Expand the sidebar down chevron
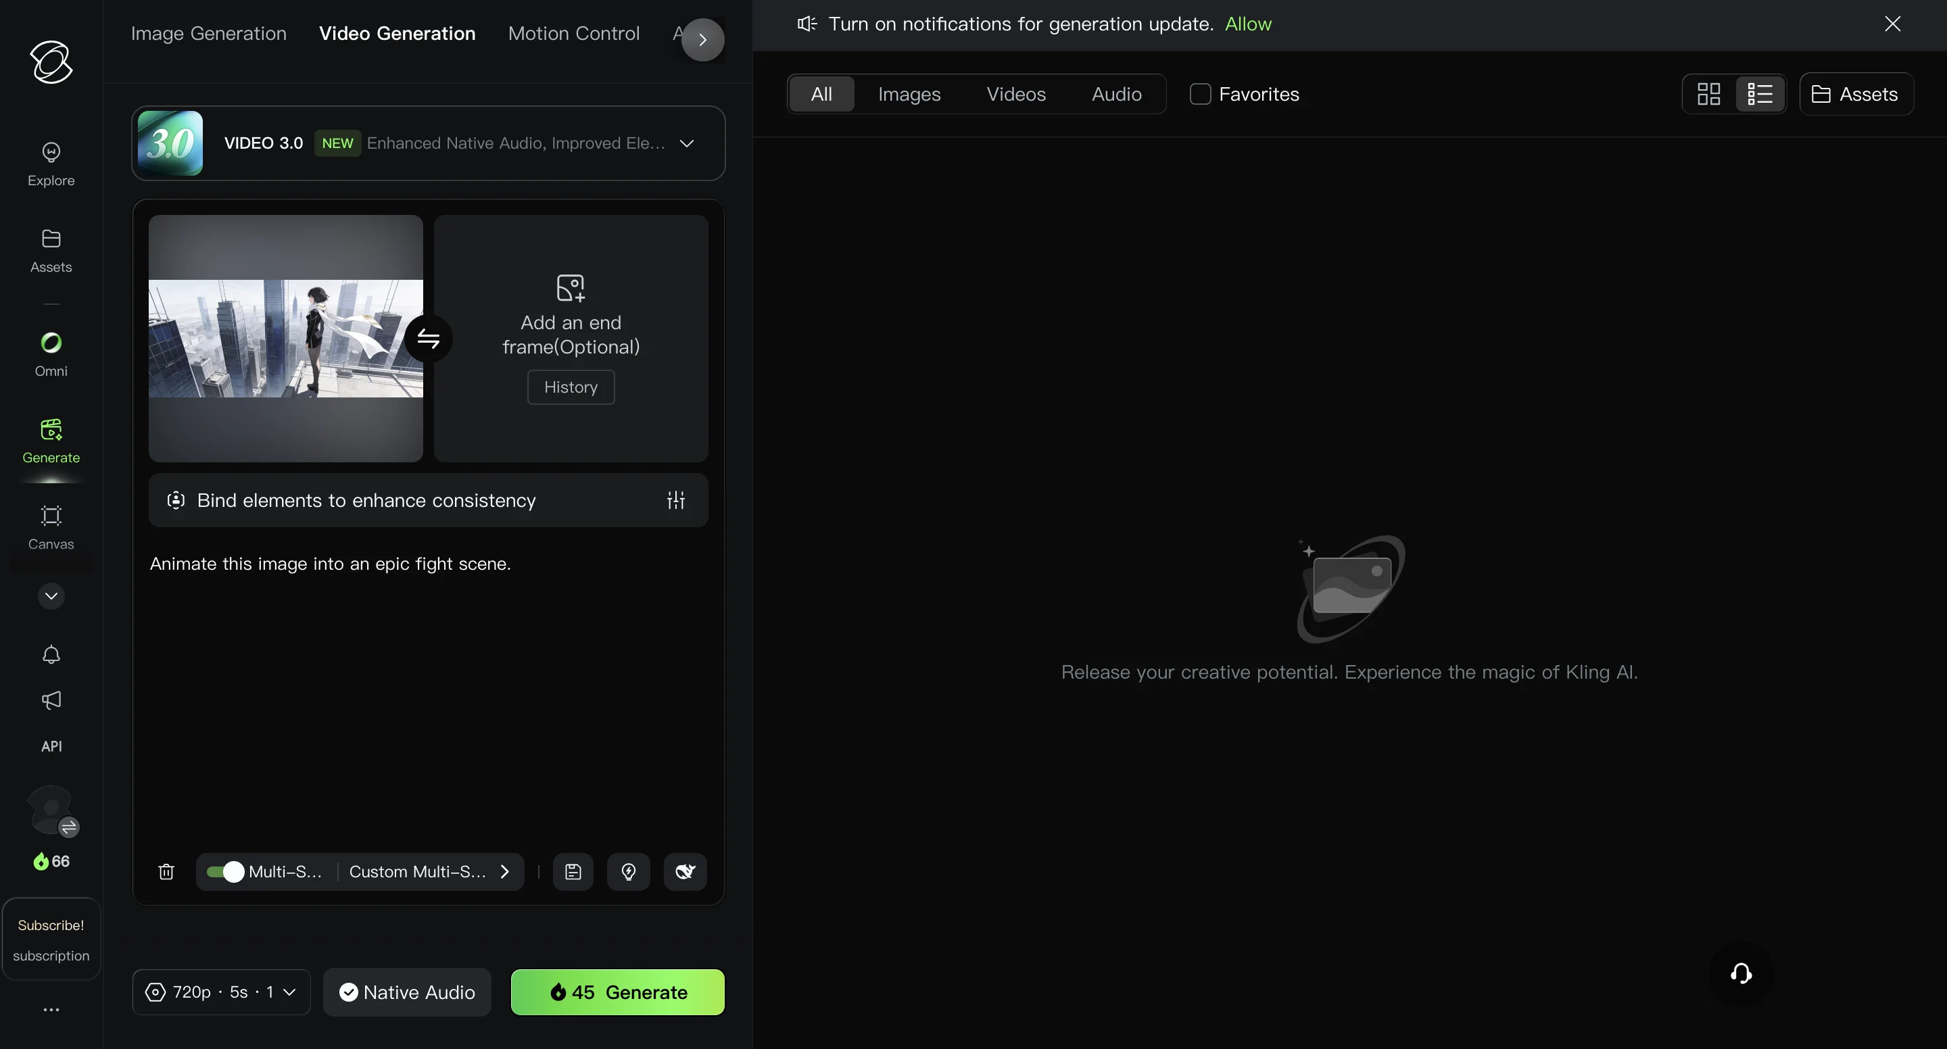Viewport: 1947px width, 1049px height. 51,595
